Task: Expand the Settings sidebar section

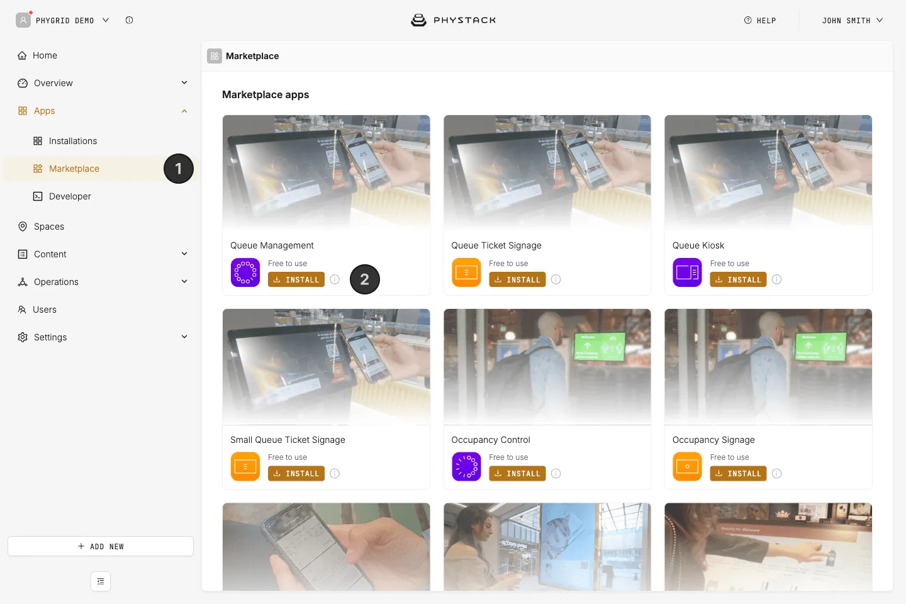Action: tap(184, 337)
